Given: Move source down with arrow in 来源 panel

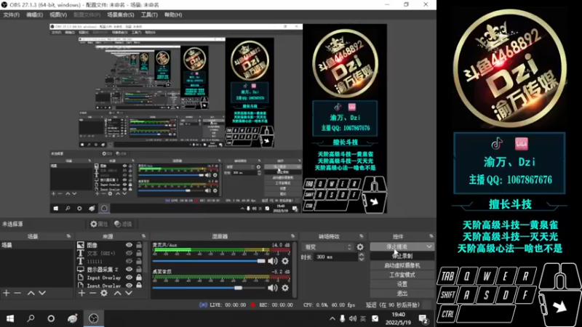Looking at the screenshot, I should [129, 294].
